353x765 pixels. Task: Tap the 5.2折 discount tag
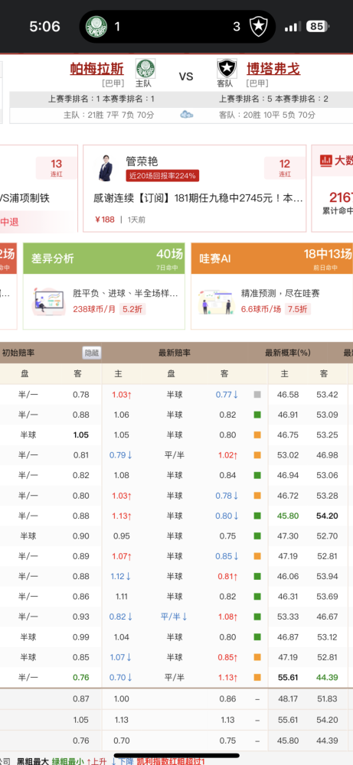[132, 309]
